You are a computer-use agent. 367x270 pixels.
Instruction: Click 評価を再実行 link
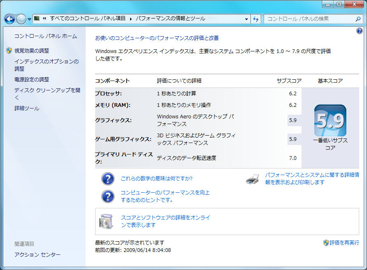344,243
